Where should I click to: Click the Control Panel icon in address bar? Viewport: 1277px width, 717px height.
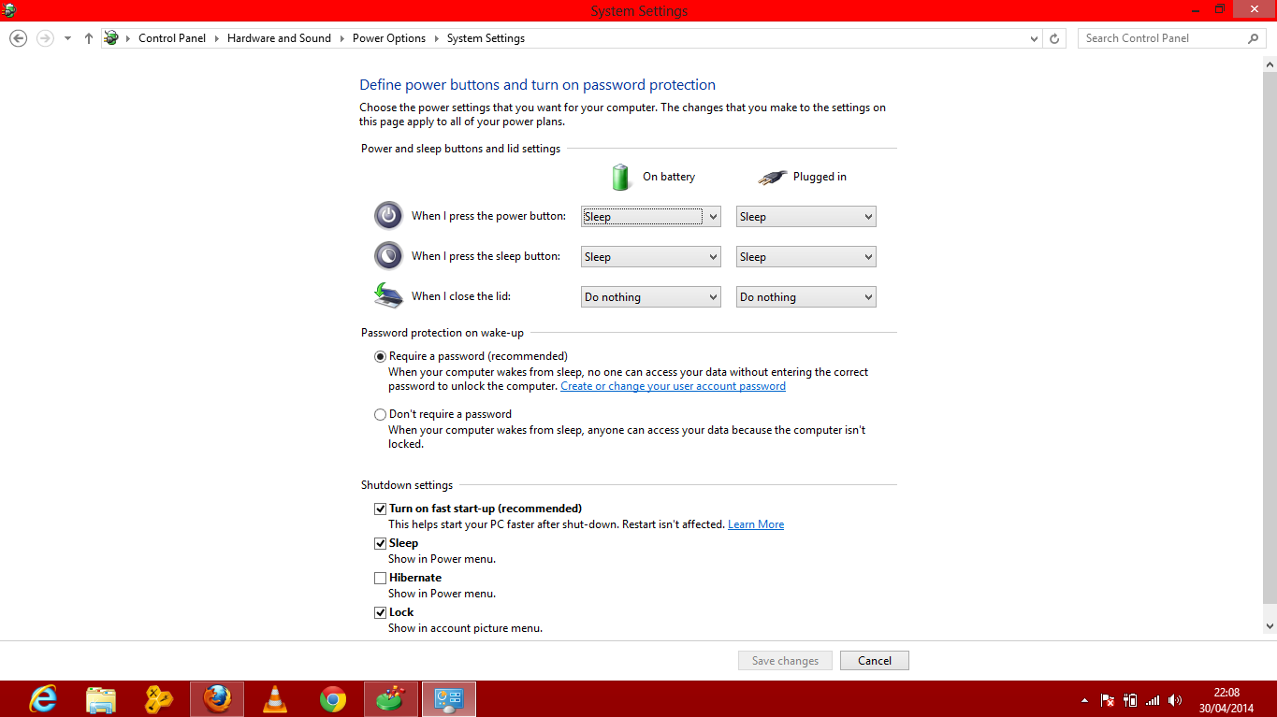[x=111, y=38]
